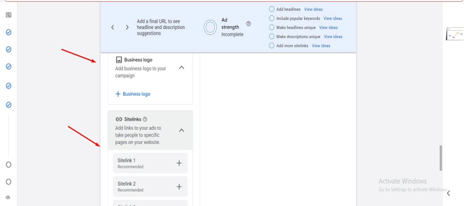
Task: Open View ideas for Make descriptions unique
Action: (333, 36)
